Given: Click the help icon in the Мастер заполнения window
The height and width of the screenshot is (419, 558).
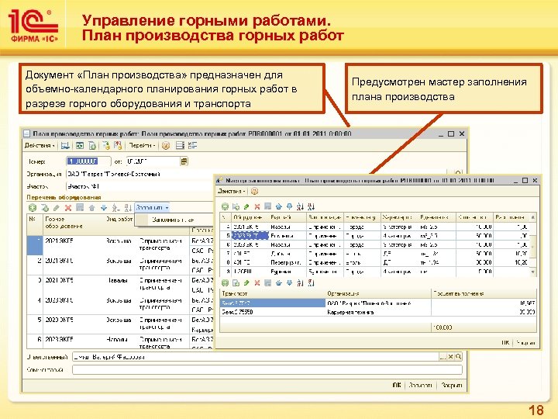Looking at the screenshot, I should (254, 192).
